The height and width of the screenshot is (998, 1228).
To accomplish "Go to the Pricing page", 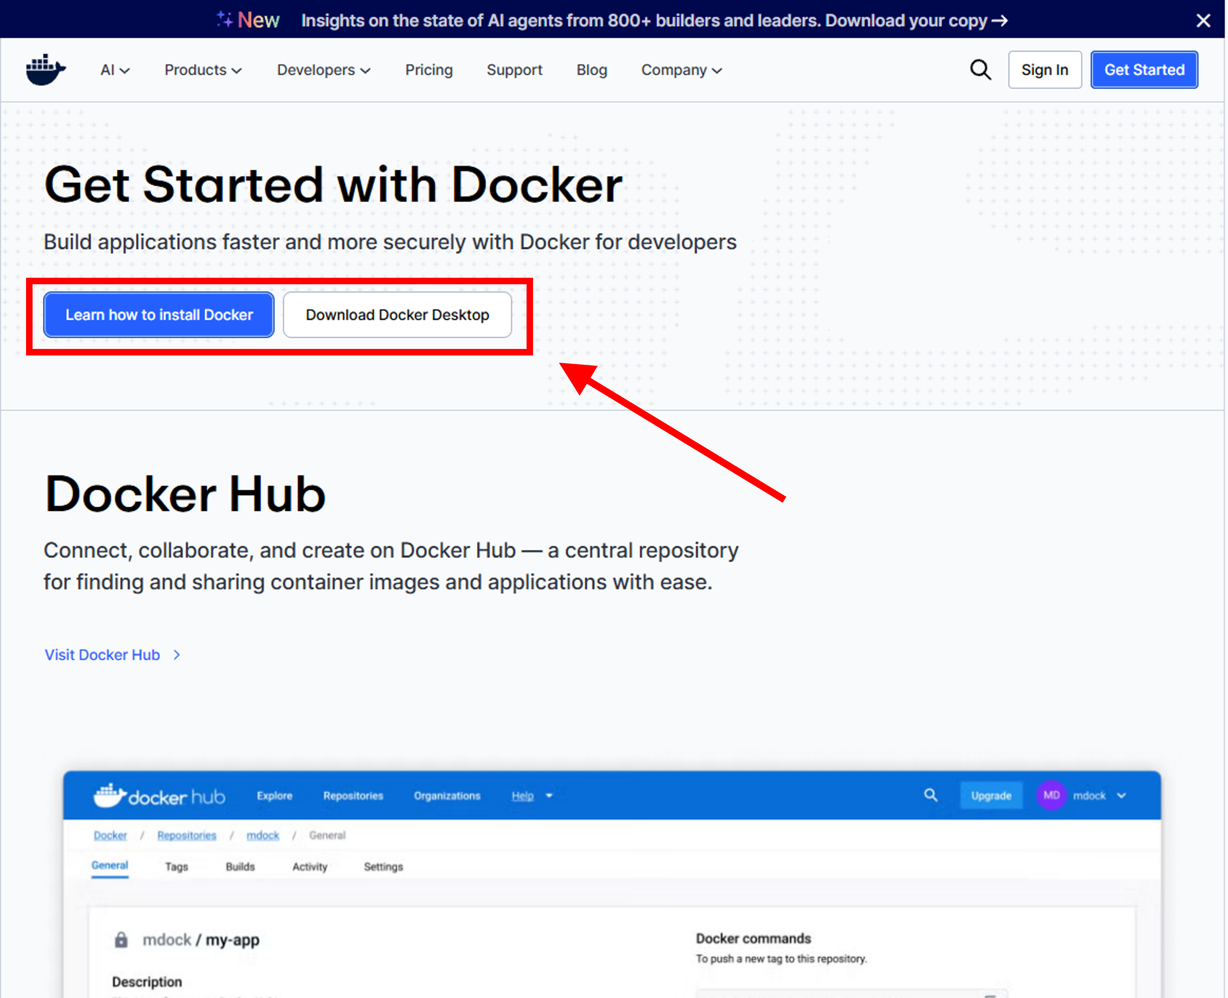I will coord(429,70).
